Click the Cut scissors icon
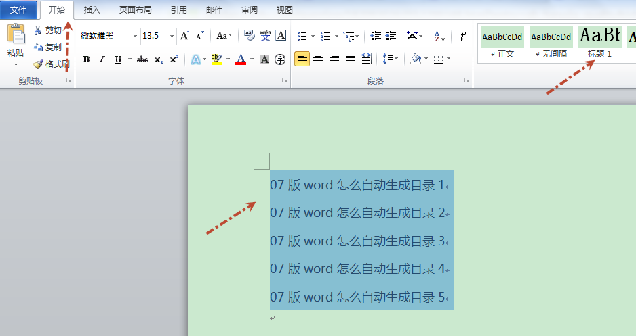The image size is (636, 336). pyautogui.click(x=38, y=30)
